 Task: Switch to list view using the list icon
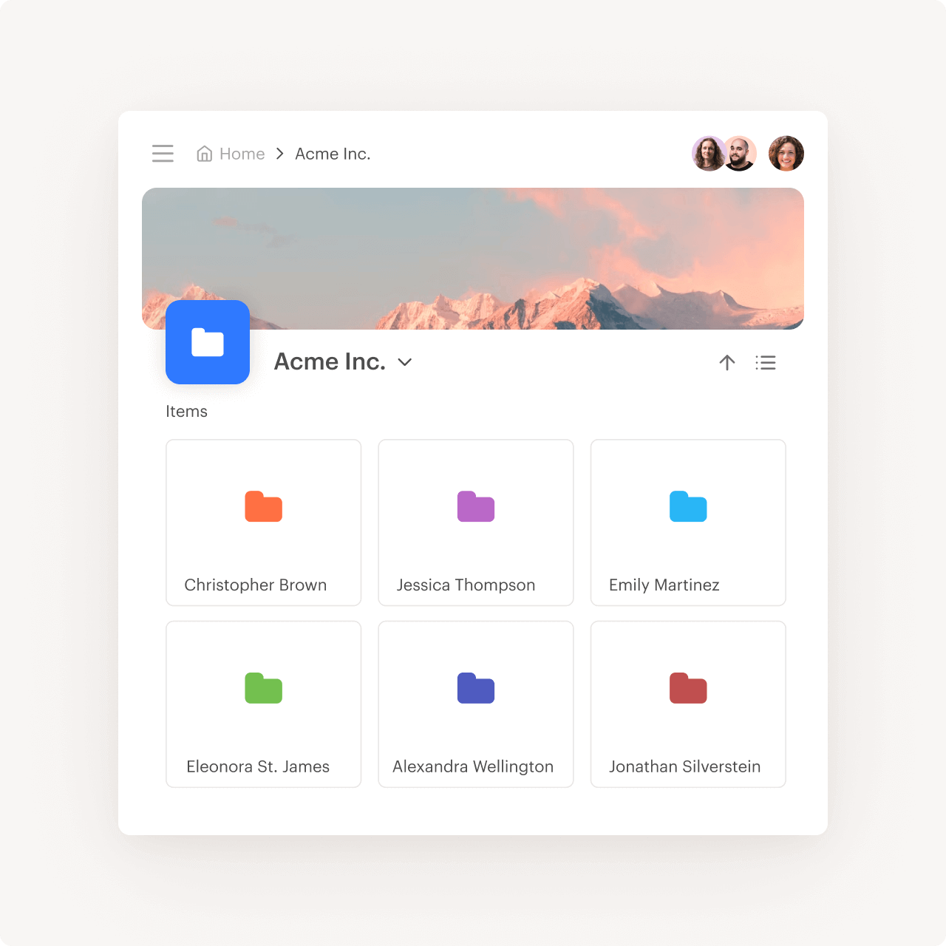coord(766,362)
